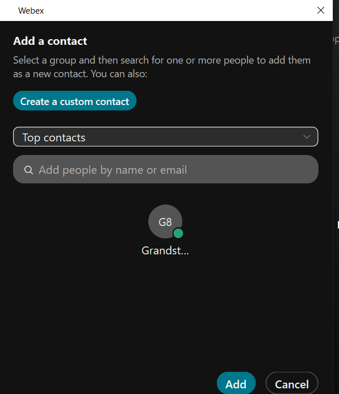Dismiss dialog using Cancel button
This screenshot has height=394, width=339.
(292, 383)
